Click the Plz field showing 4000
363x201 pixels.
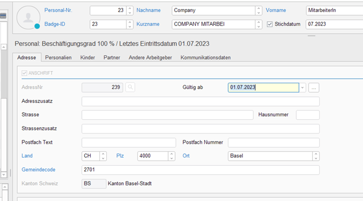153,156
